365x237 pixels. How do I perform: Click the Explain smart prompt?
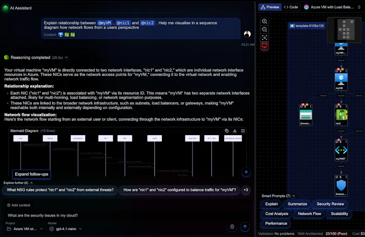click(x=271, y=204)
